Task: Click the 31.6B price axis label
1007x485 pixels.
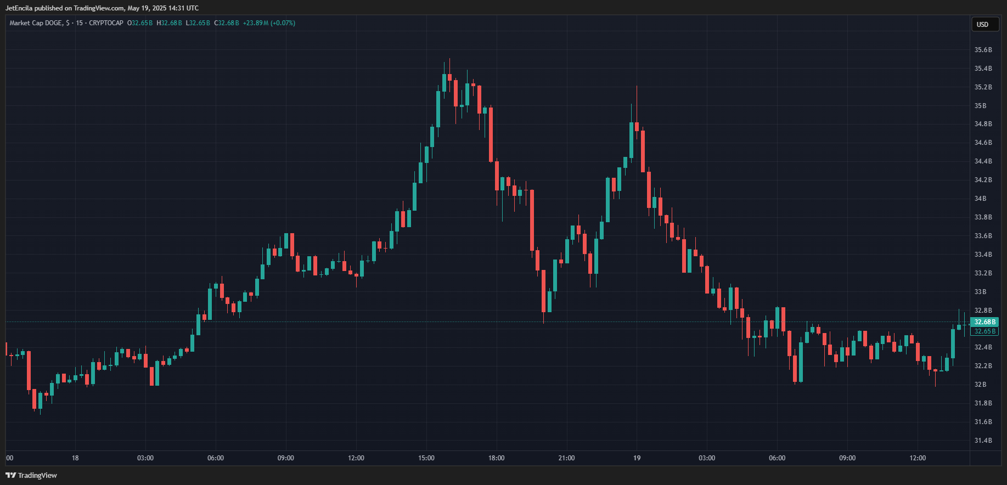Action: [983, 422]
